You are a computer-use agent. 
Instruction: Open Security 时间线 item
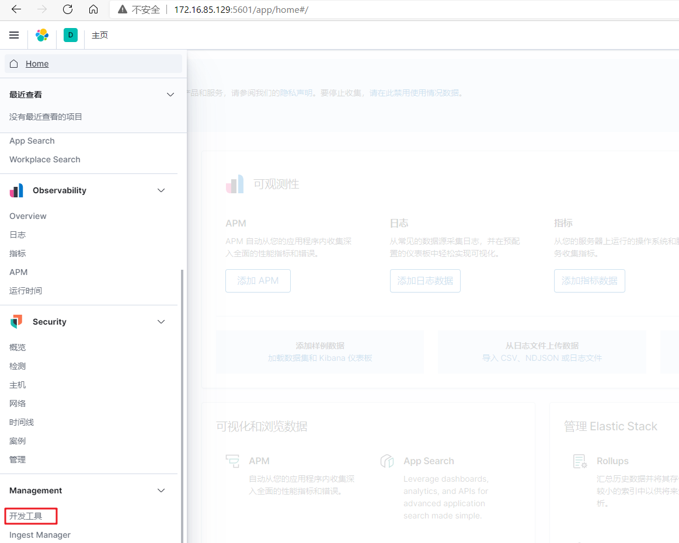(x=22, y=422)
